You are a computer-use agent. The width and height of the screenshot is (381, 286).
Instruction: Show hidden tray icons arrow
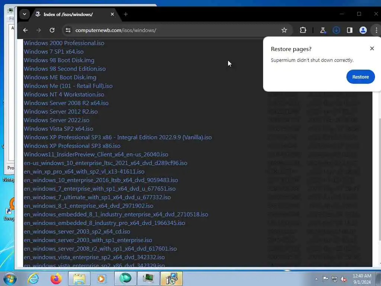pyautogui.click(x=316, y=279)
